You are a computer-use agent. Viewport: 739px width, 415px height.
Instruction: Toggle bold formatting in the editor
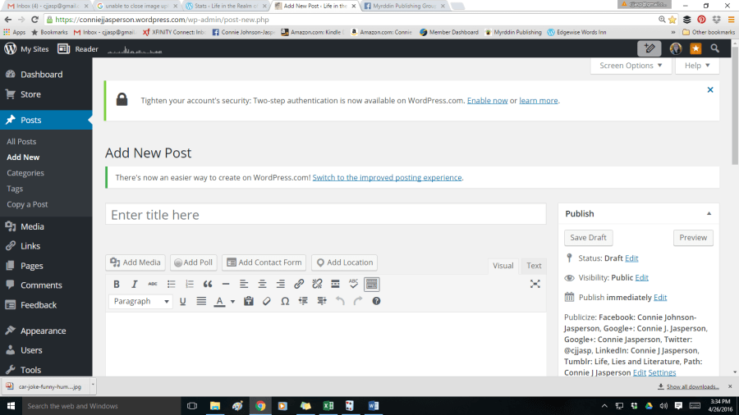point(117,284)
